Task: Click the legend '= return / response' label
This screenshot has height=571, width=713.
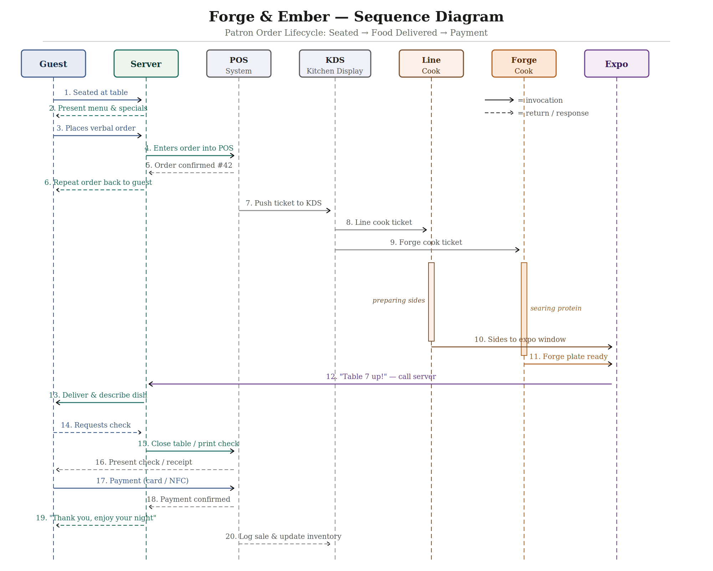Action: 553,113
